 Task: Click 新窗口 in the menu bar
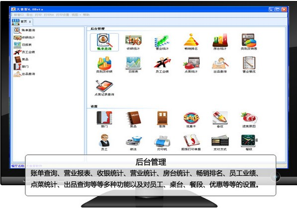(19, 15)
